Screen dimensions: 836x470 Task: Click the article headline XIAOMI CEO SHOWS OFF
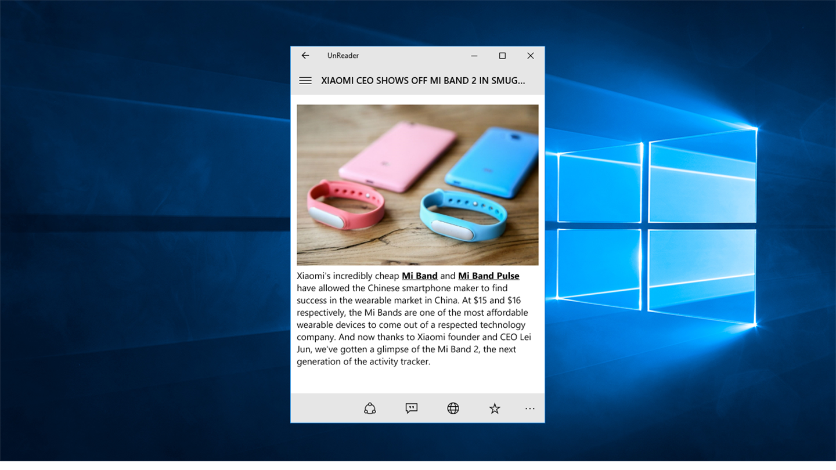tap(423, 81)
